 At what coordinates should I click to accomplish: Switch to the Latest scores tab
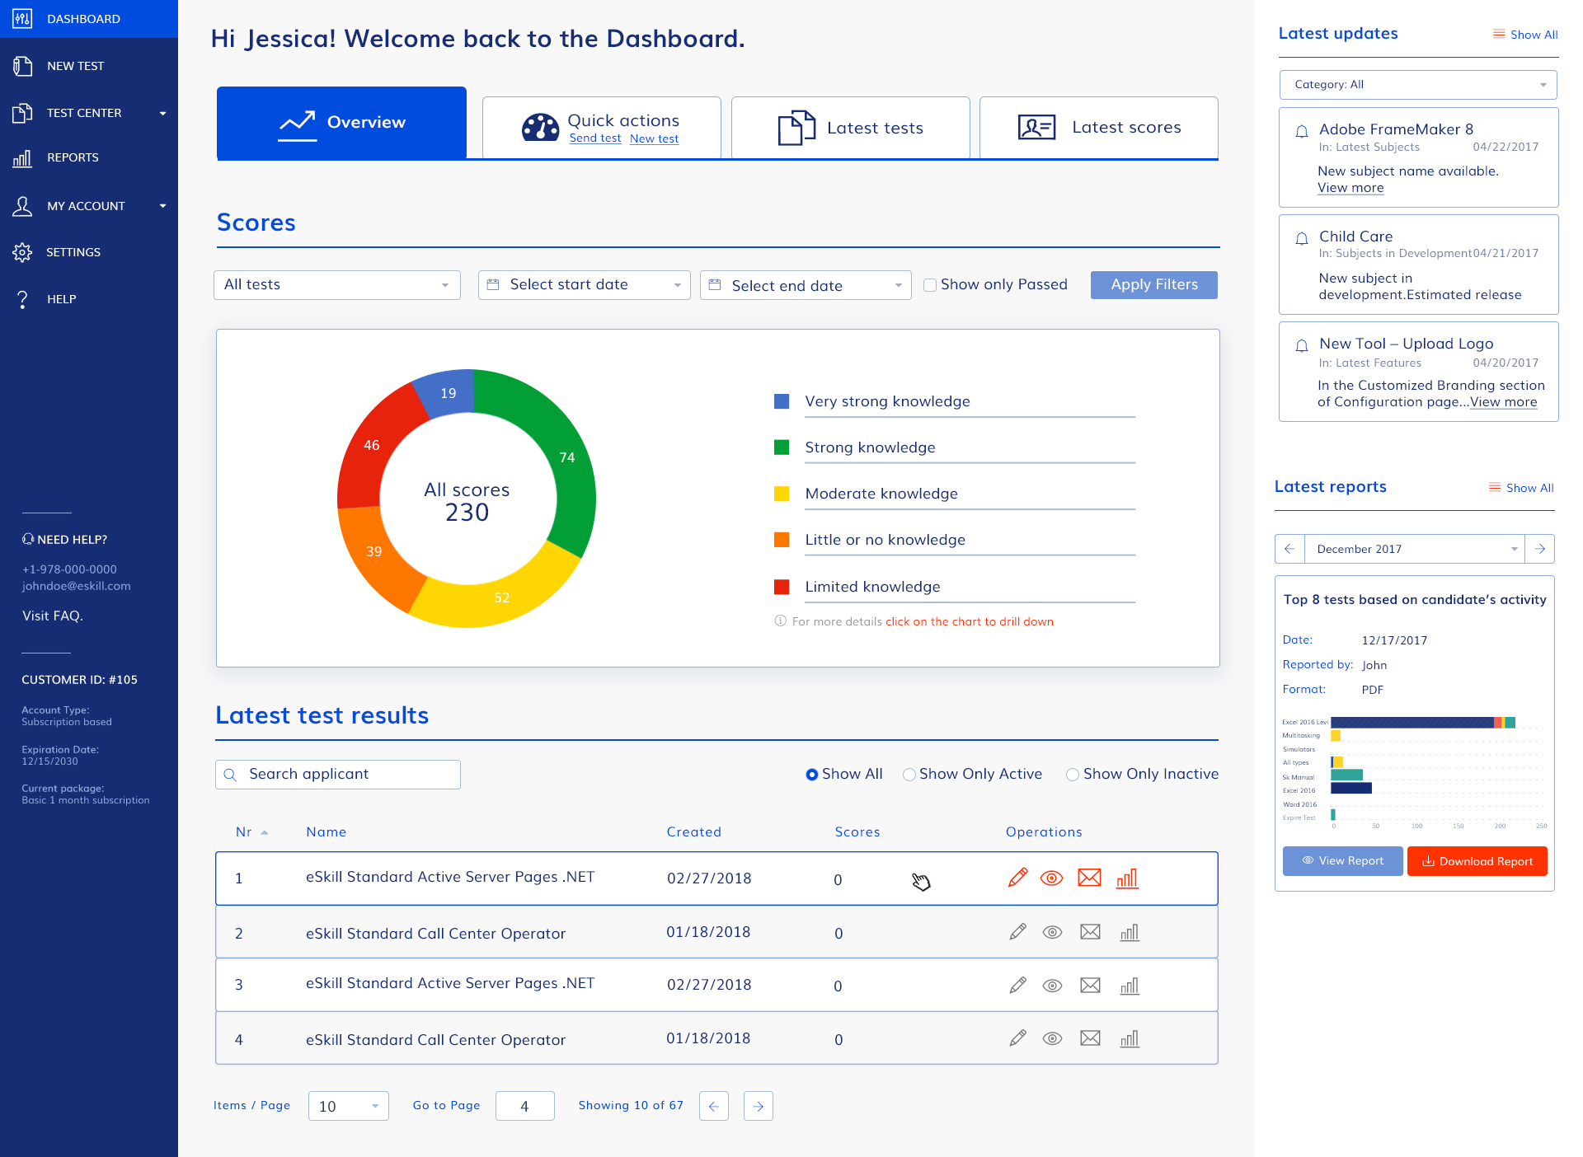click(x=1098, y=128)
